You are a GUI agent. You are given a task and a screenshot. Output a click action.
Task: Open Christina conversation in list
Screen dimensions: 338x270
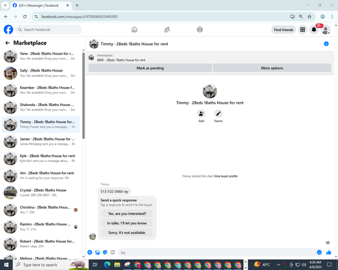coord(41,210)
